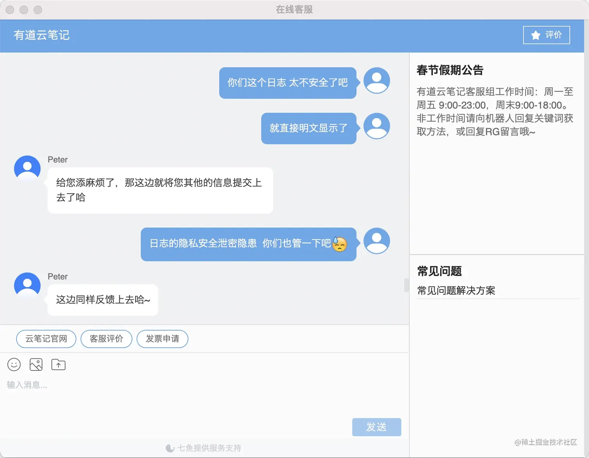Screen dimensions: 589x458
Task: Click the announcement text about 客服组工作时间
Action: [x=495, y=112]
